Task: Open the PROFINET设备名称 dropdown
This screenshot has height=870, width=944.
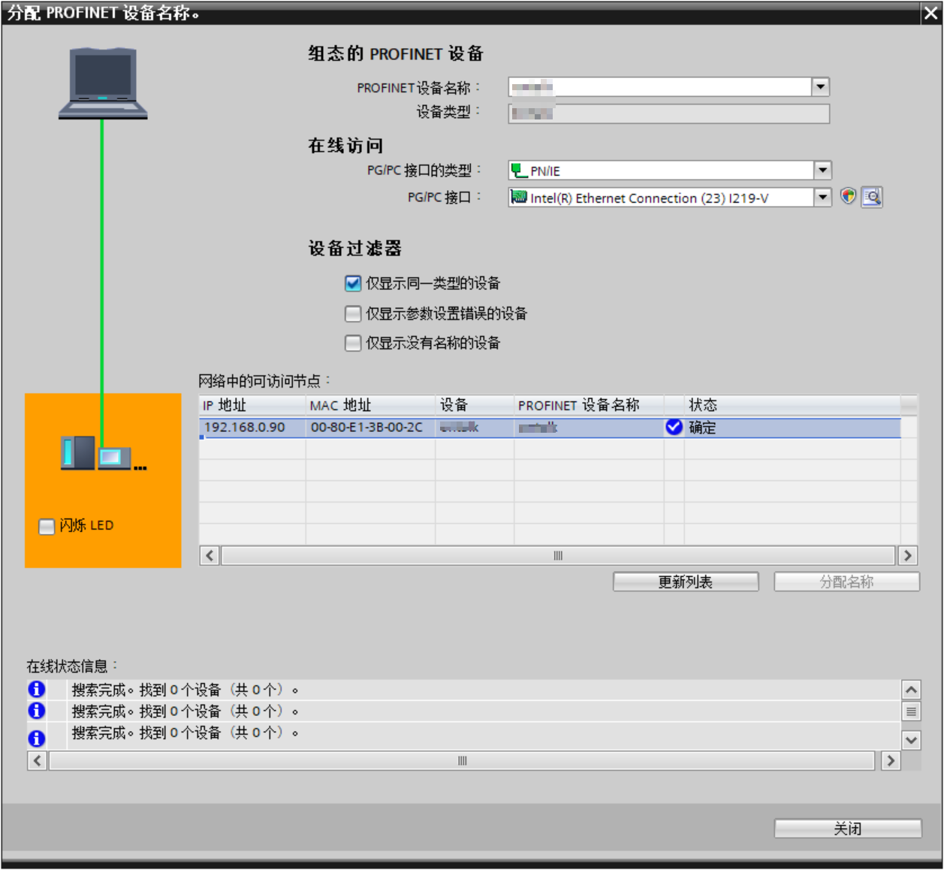Action: click(x=820, y=86)
